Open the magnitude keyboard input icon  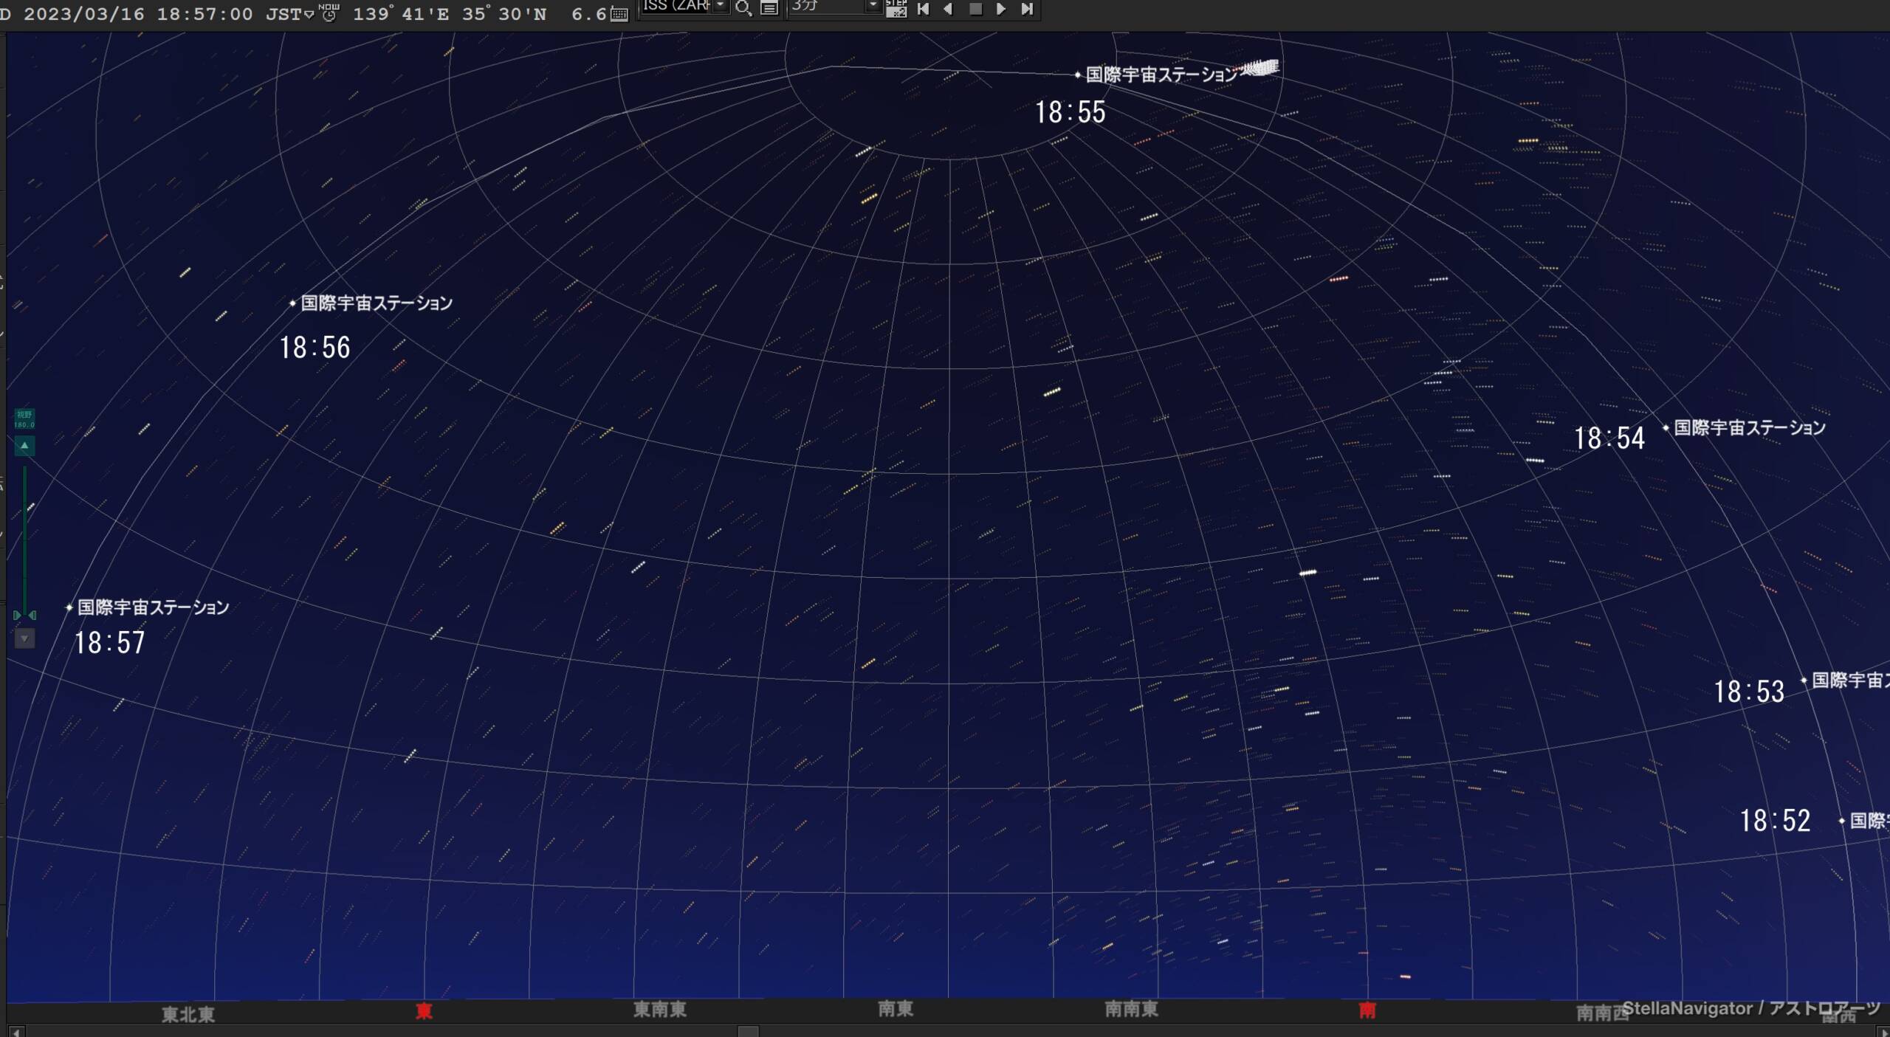[619, 14]
